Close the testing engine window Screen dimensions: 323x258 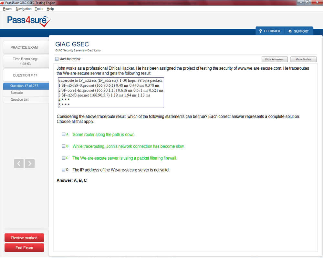tap(317, 2)
